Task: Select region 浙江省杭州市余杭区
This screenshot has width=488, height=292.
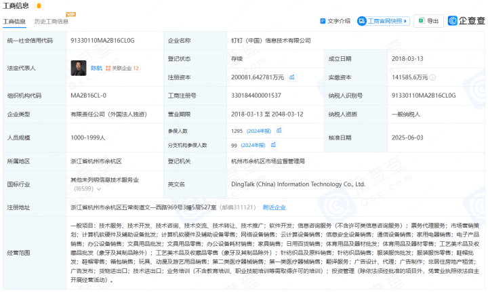Action: (x=96, y=161)
